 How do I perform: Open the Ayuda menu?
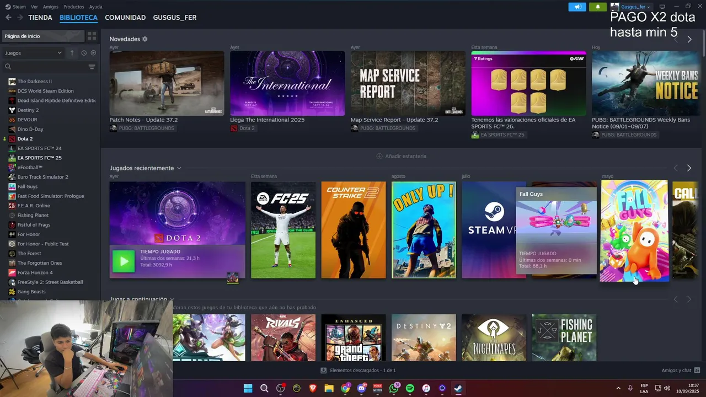pos(95,7)
